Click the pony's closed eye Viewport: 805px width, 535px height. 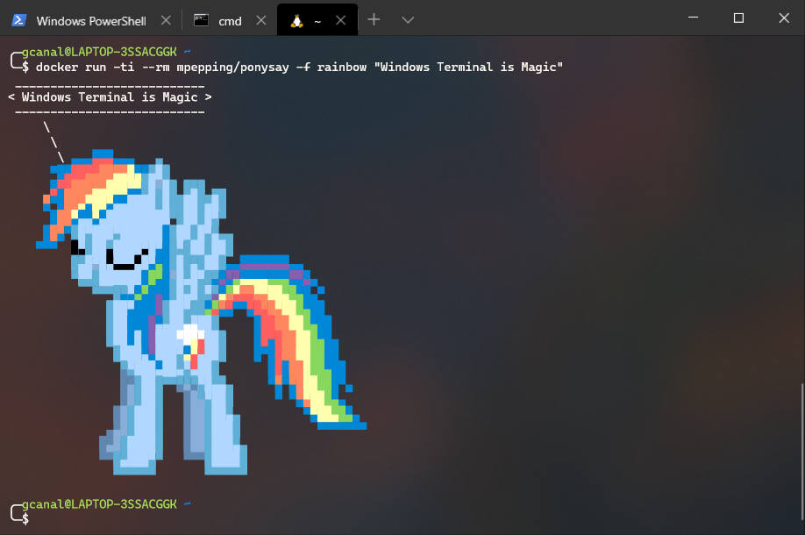[125, 260]
